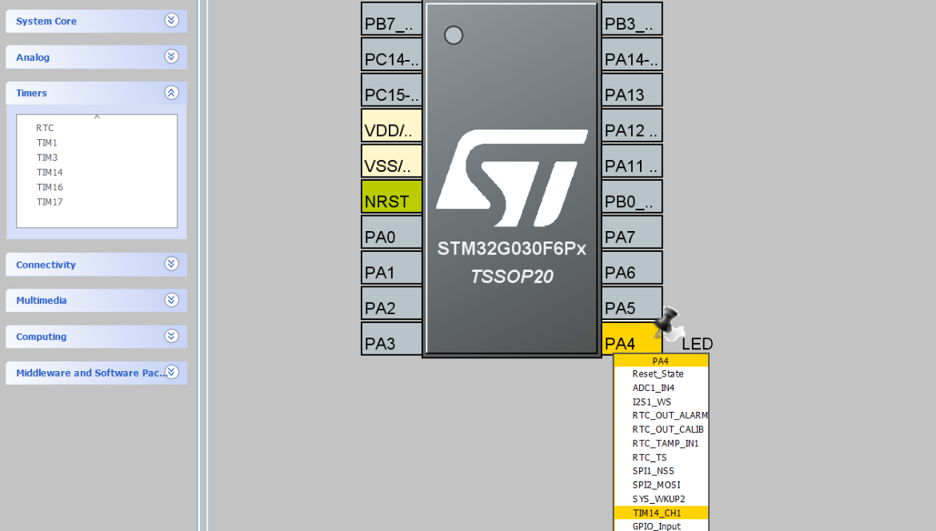Click the PA6 pin on chip

pyautogui.click(x=631, y=268)
